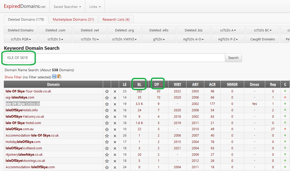Open the Deleted .net list
This screenshot has width=290, height=171.
[90, 30]
